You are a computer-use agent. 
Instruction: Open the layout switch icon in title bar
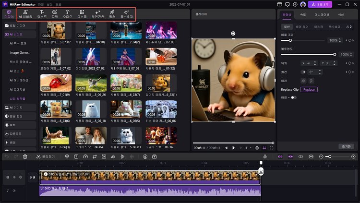click(279, 4)
